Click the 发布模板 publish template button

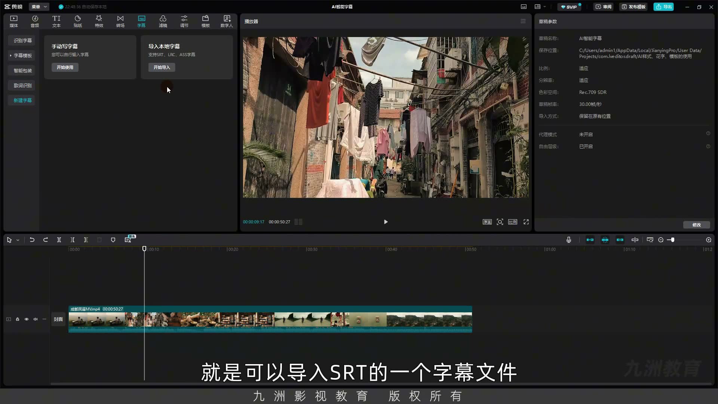[x=633, y=7]
